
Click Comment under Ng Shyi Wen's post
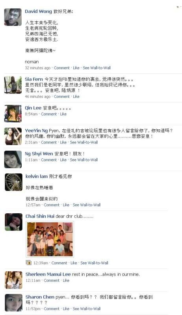click(49, 160)
